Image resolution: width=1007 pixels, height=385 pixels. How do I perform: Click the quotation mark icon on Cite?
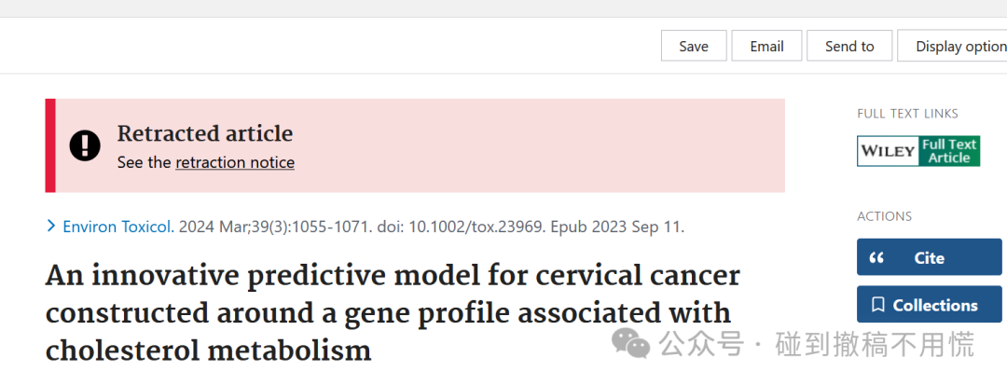pos(876,258)
